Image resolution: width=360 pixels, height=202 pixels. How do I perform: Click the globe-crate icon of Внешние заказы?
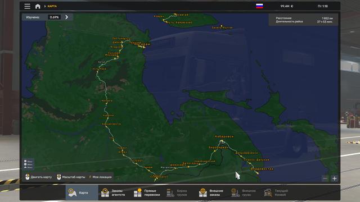[202, 192]
